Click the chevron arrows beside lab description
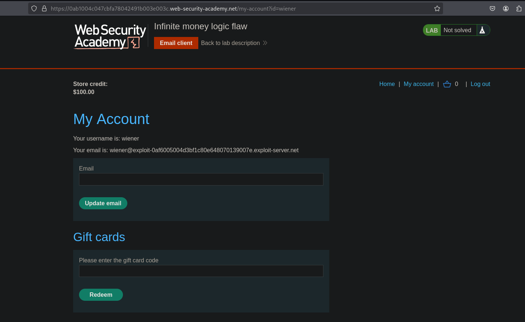This screenshot has width=525, height=322. coord(265,43)
